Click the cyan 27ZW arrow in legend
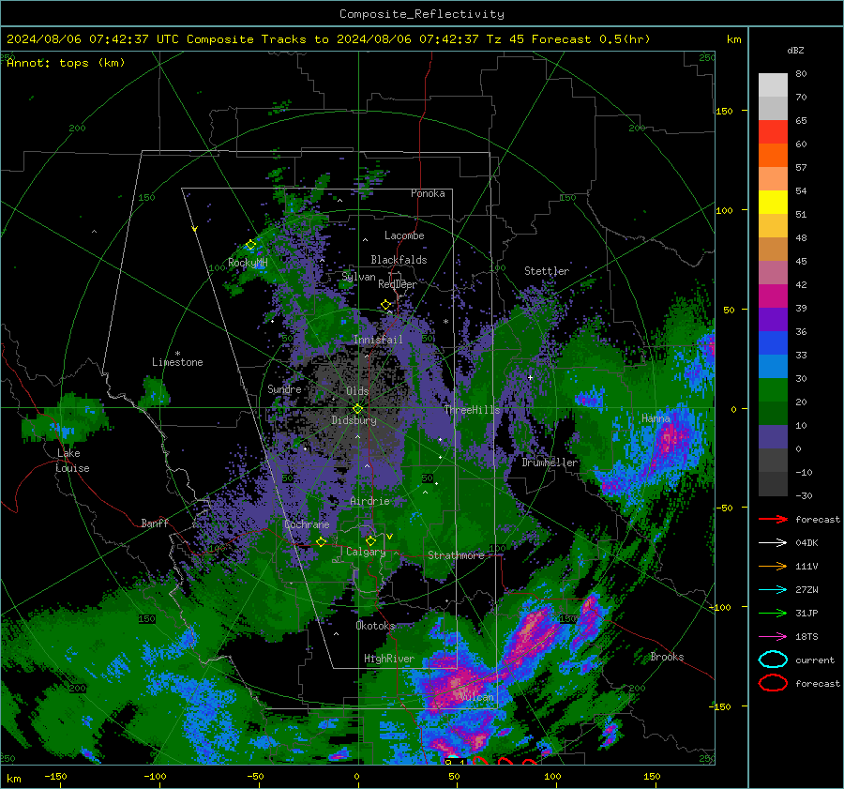Image resolution: width=844 pixels, height=789 pixels. click(x=773, y=590)
